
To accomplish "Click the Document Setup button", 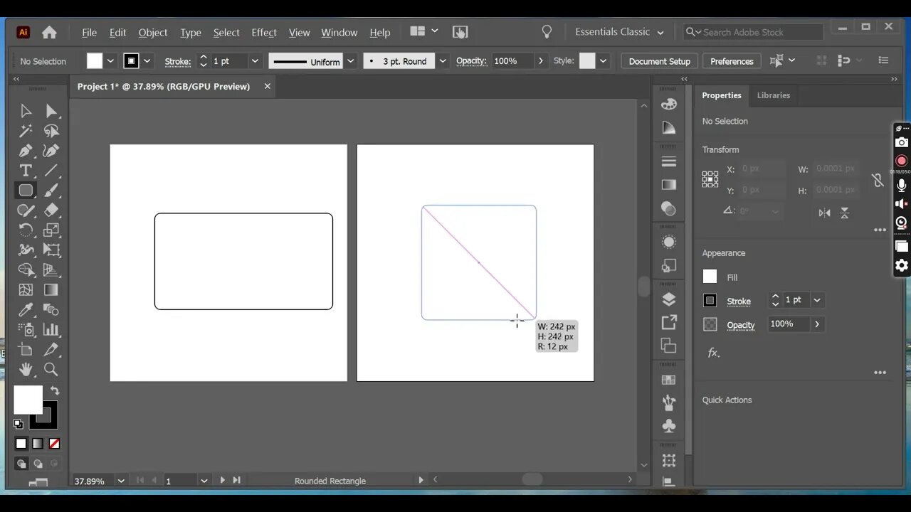I will point(660,61).
